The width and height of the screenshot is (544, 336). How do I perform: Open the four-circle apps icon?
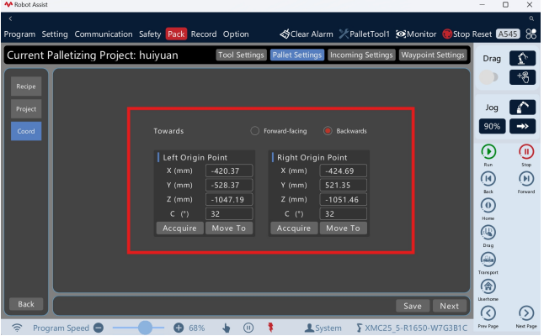pyautogui.click(x=531, y=34)
